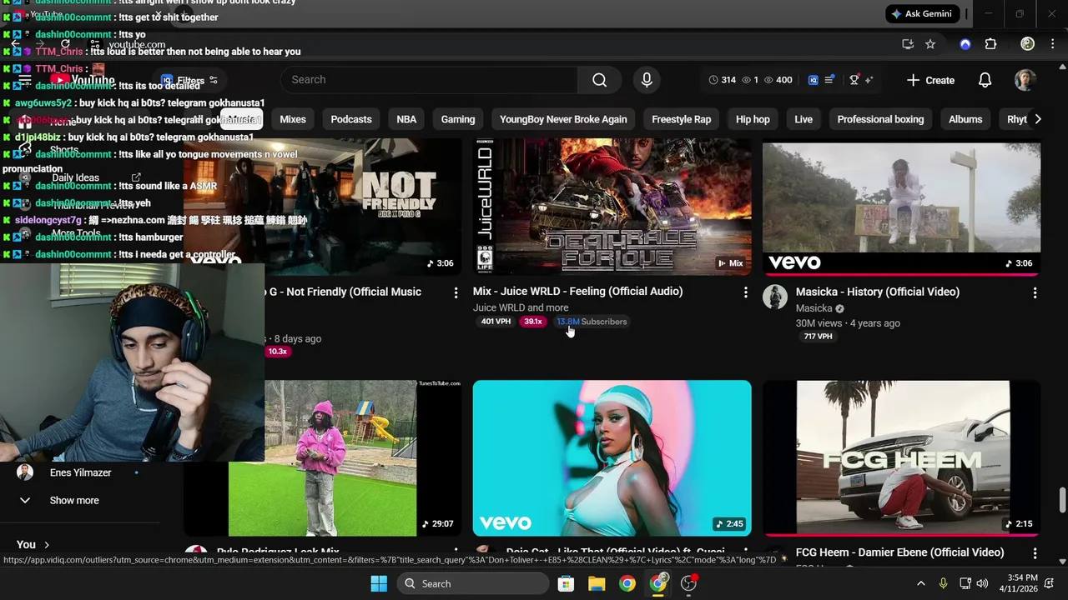Click taskbar microphone tray icon
Image resolution: width=1068 pixels, height=600 pixels.
(943, 583)
